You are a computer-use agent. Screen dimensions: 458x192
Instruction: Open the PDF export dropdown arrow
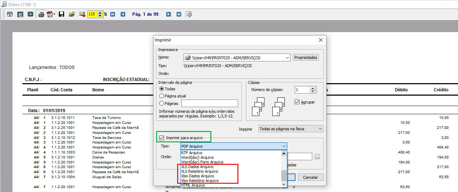(55, 14)
